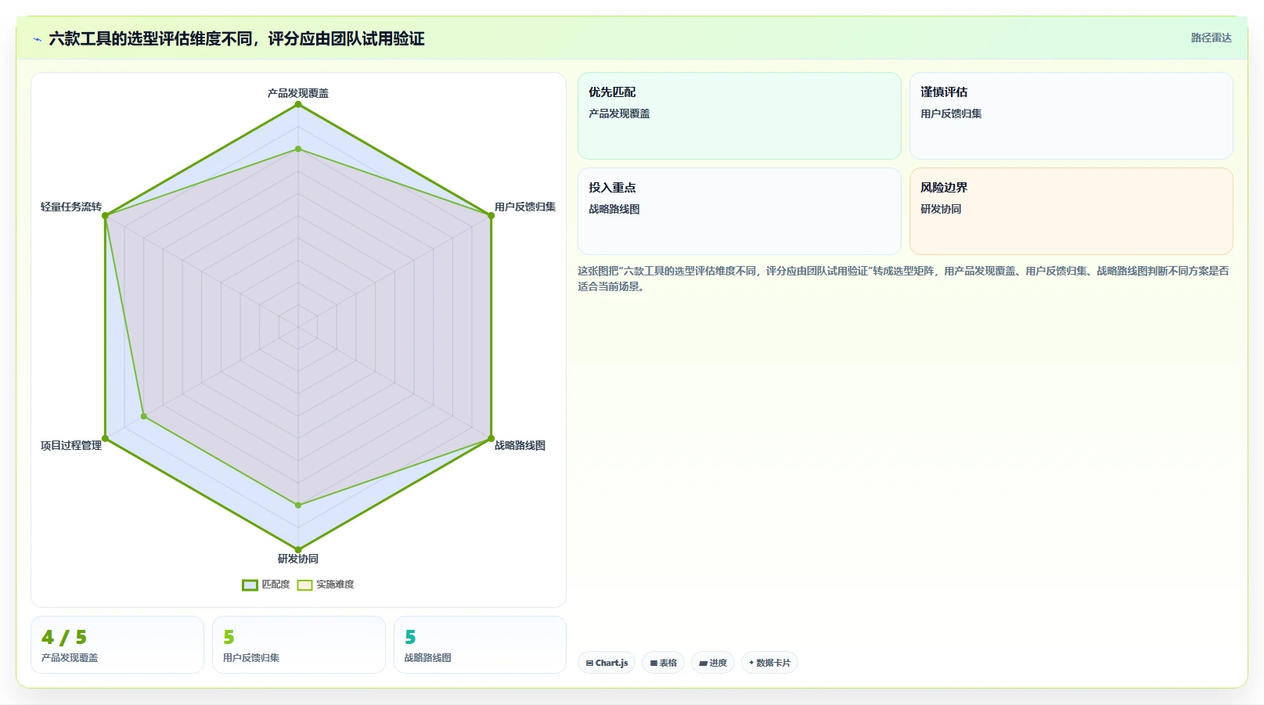Viewport: 1264px width, 705px height.
Task: Click the 研发协同 radar axis label
Action: click(x=298, y=559)
